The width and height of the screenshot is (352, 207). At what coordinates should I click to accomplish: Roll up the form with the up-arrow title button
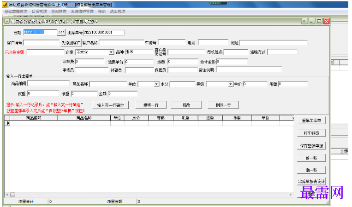click(x=304, y=21)
